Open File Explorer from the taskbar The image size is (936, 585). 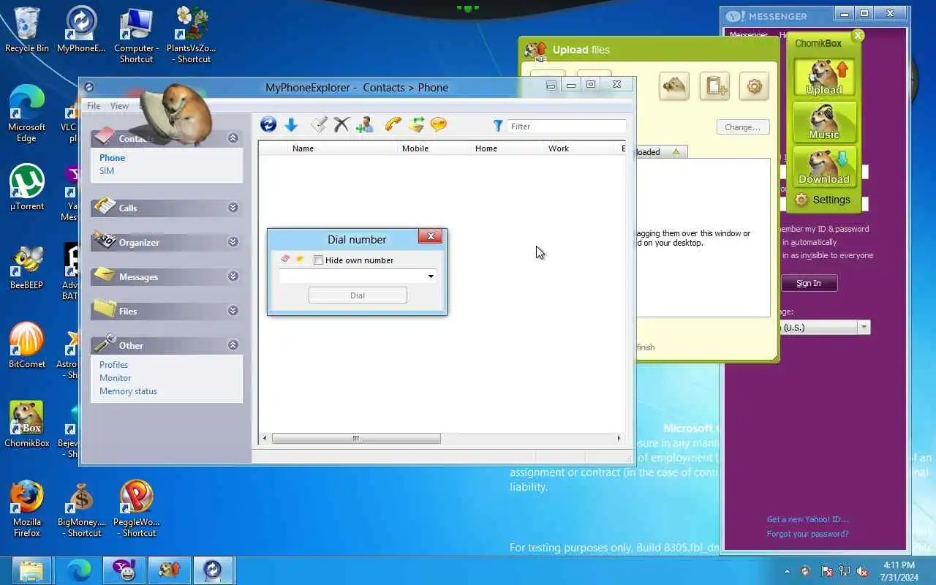tap(31, 570)
